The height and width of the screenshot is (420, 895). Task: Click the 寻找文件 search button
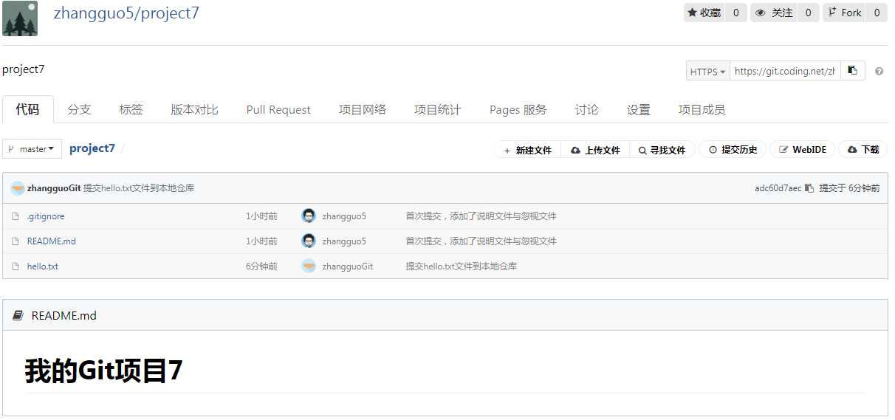[662, 150]
